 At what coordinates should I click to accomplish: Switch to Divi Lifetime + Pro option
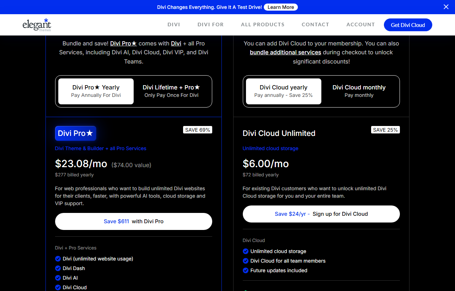tap(171, 91)
